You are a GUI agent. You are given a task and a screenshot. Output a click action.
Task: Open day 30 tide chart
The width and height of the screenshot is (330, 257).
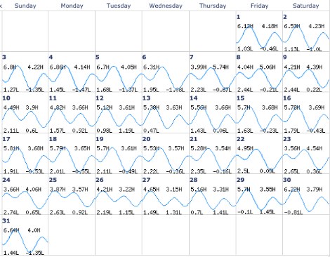[x=306, y=195]
